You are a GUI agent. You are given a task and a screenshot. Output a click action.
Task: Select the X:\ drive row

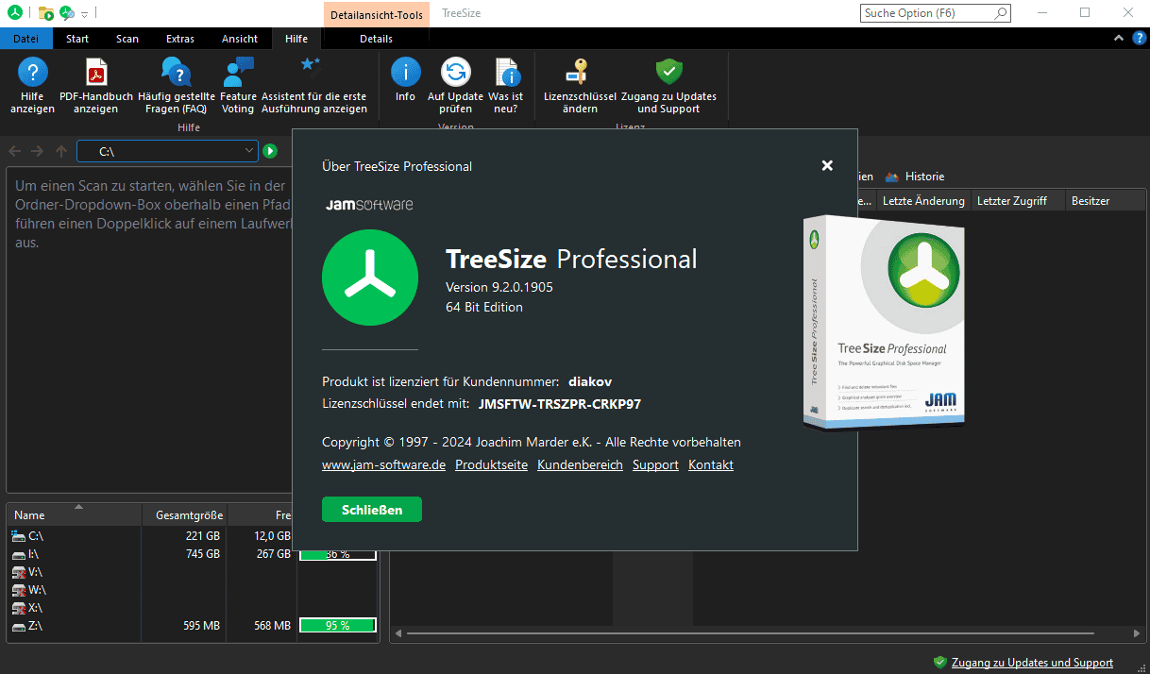click(x=194, y=608)
